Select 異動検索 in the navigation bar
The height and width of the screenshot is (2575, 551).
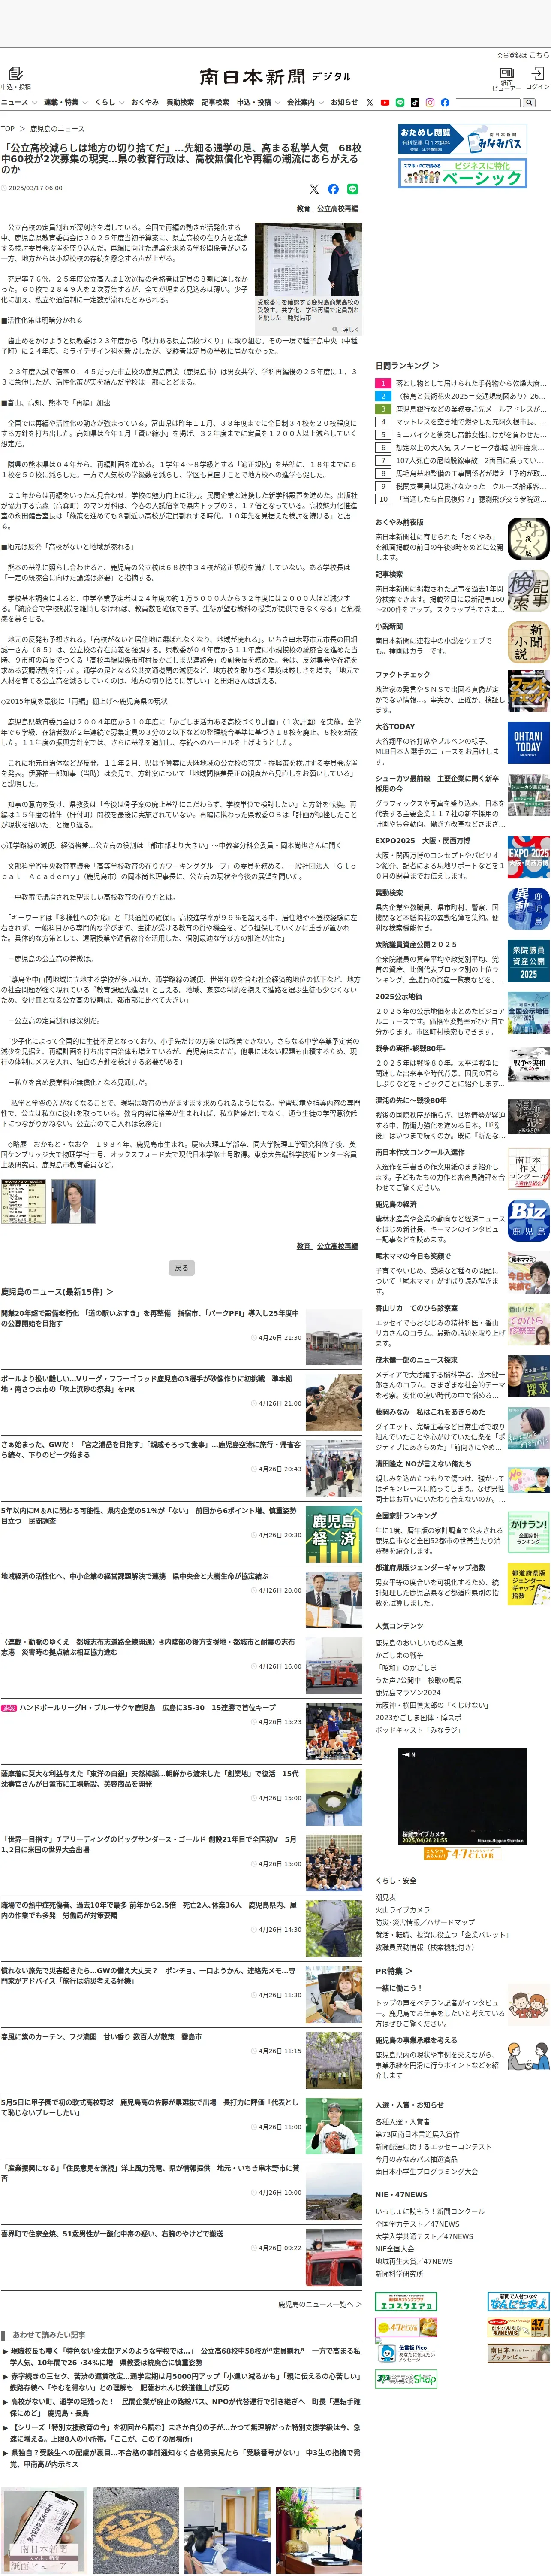[180, 102]
